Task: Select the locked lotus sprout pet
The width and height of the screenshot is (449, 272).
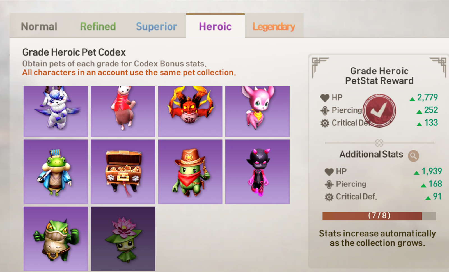Action: coord(123,239)
